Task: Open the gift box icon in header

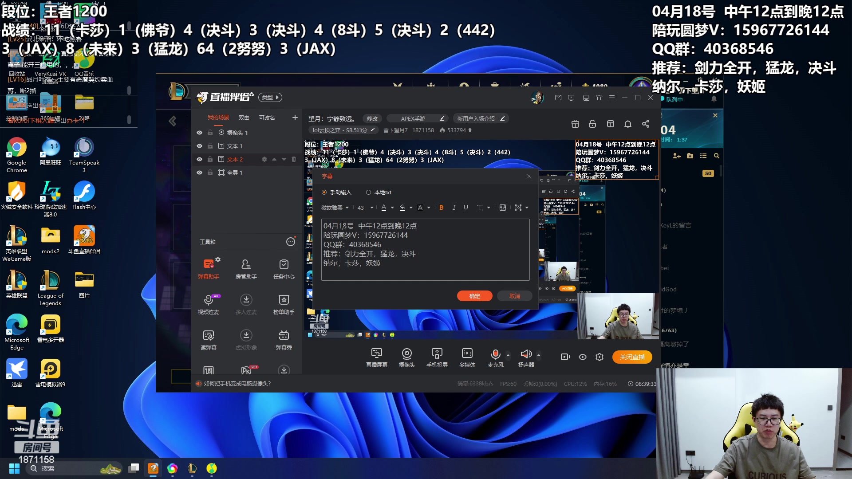Action: [575, 124]
